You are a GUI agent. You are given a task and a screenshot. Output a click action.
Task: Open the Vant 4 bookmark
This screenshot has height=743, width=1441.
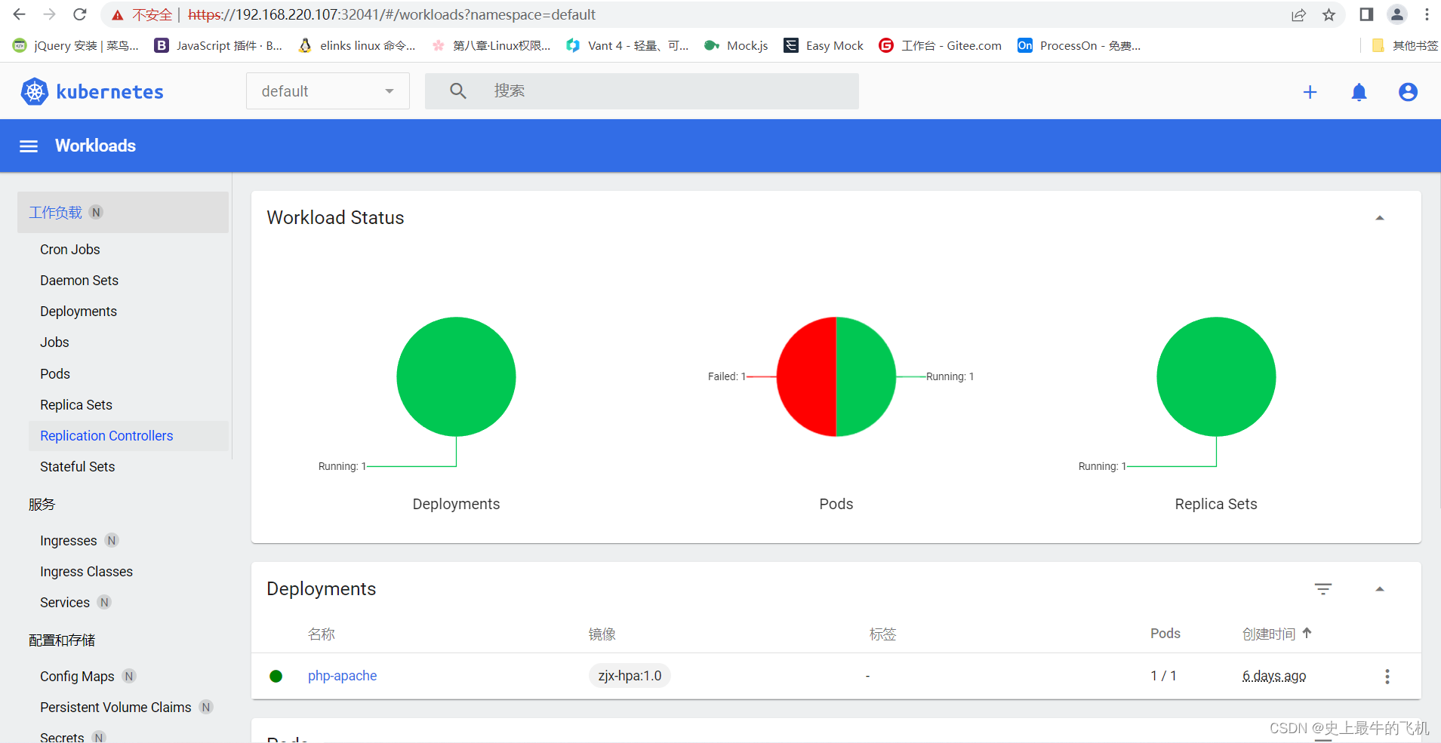pyautogui.click(x=628, y=45)
